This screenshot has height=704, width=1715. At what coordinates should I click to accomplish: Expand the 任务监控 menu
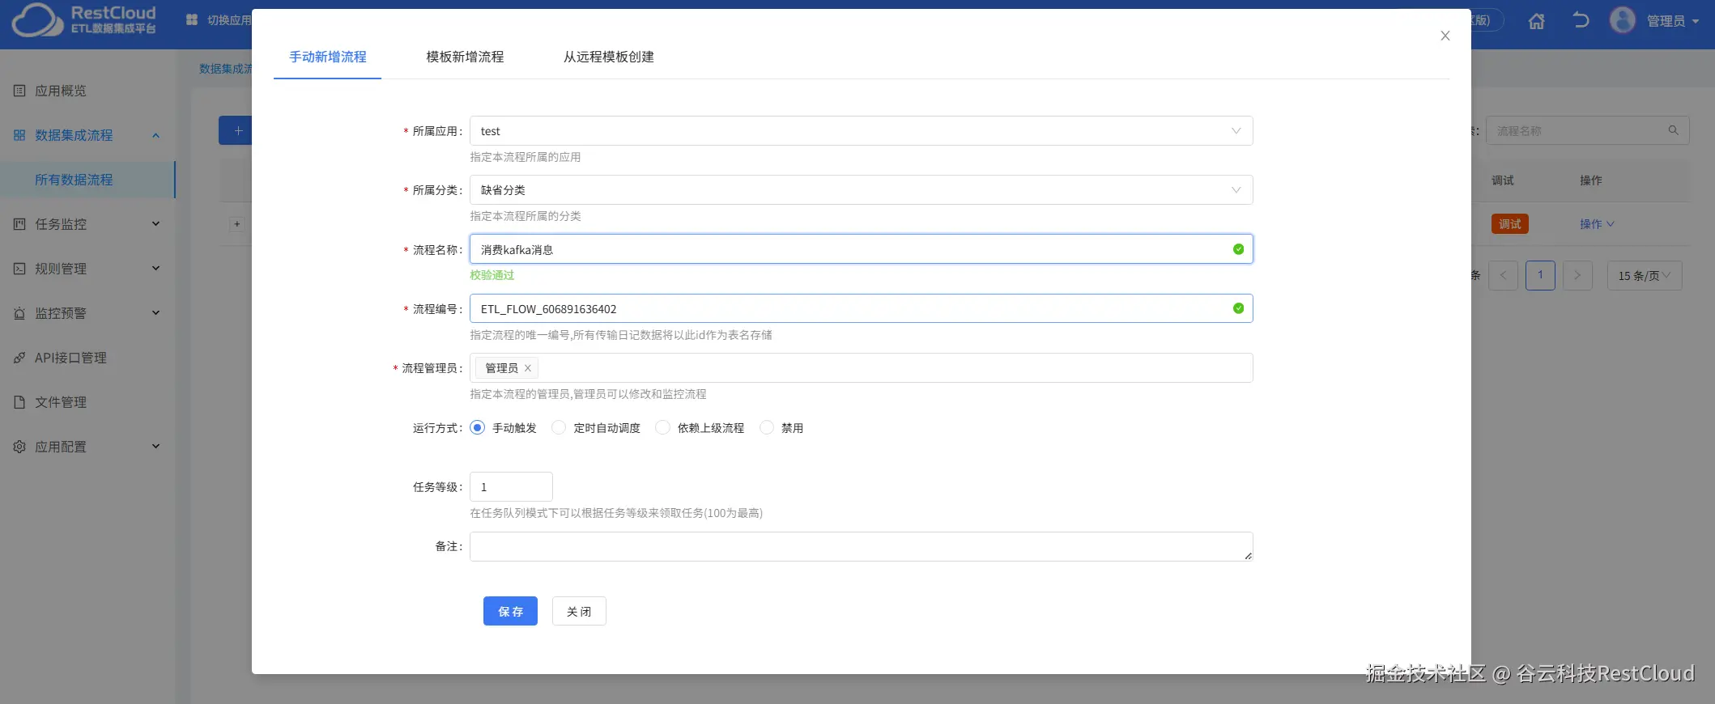tap(156, 224)
